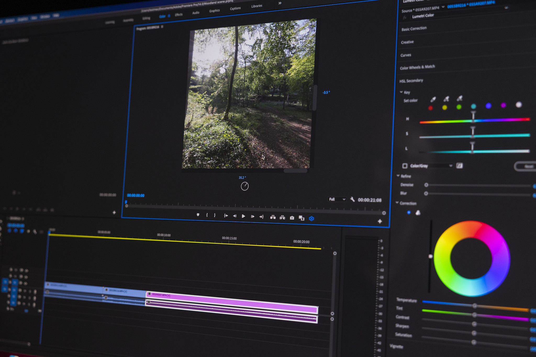The width and height of the screenshot is (536, 357).
Task: Select the blue dot correction wheel mode
Action: coord(409,212)
